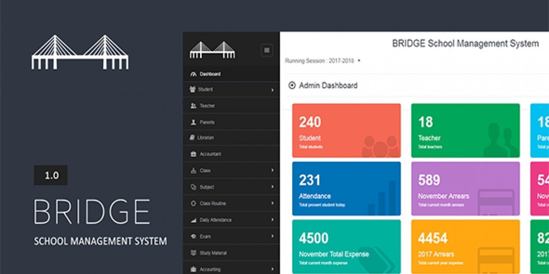The width and height of the screenshot is (549, 274).
Task: Go to the Teacher menu item
Action: (x=231, y=106)
